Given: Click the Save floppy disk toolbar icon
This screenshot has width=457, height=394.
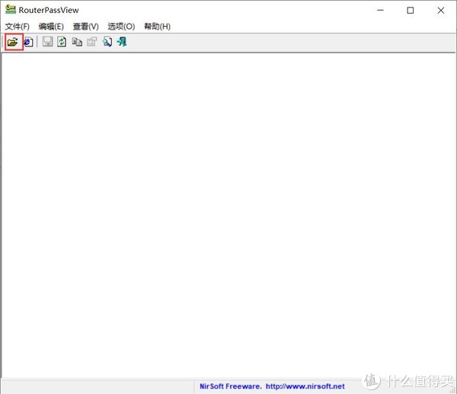Looking at the screenshot, I should [47, 43].
